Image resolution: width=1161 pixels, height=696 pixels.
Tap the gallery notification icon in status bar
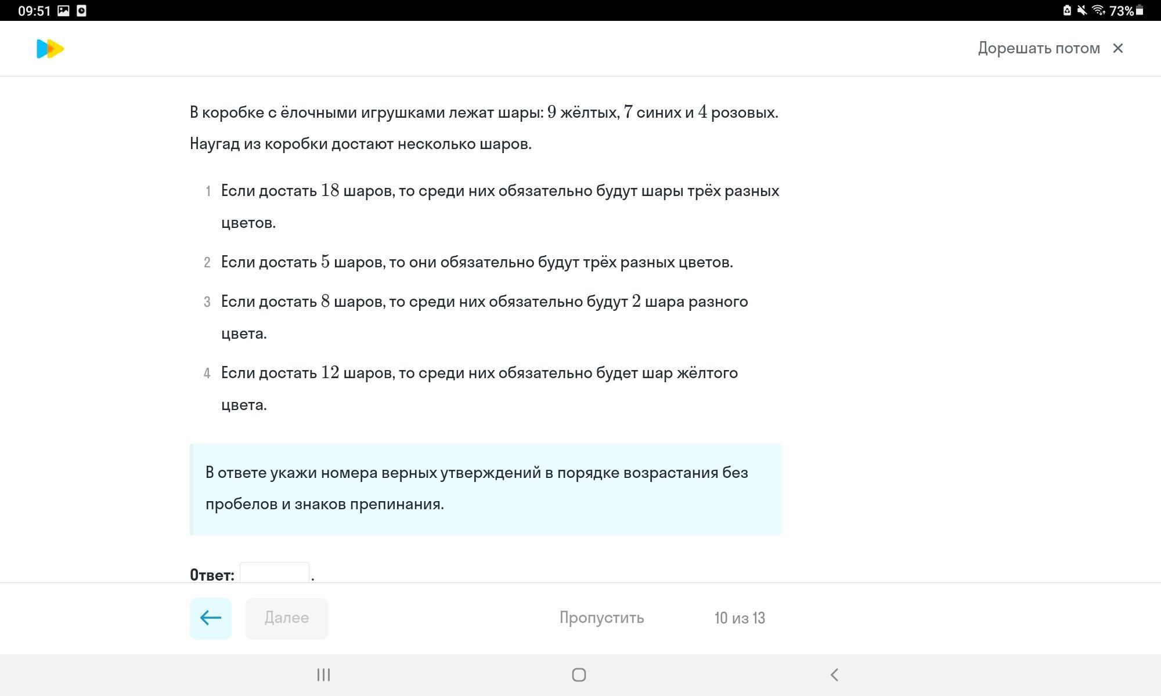click(x=63, y=10)
